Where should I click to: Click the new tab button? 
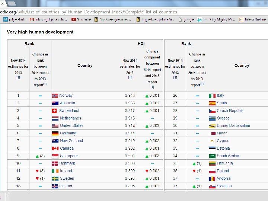point(12,3)
